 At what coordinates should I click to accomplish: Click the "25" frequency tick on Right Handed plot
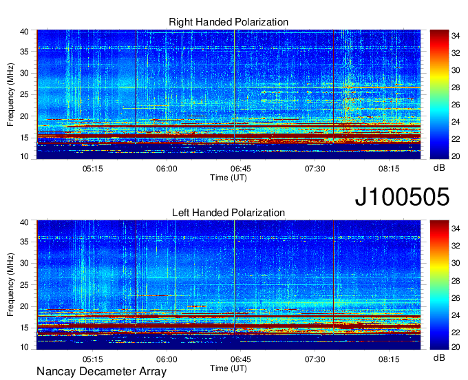[24, 94]
